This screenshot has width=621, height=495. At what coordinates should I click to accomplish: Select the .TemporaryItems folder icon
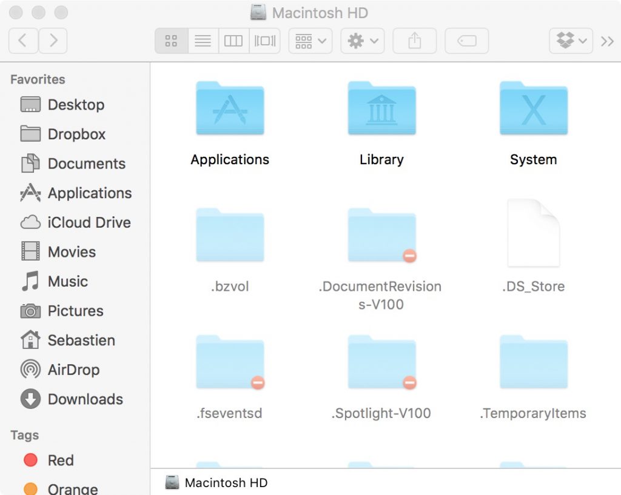click(x=534, y=362)
